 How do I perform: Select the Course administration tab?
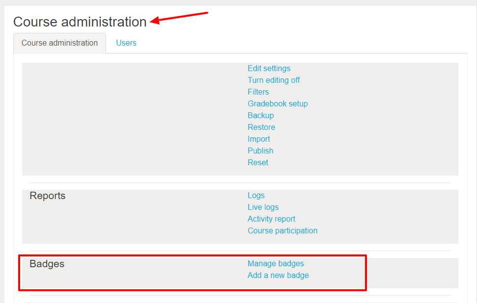pyautogui.click(x=59, y=43)
